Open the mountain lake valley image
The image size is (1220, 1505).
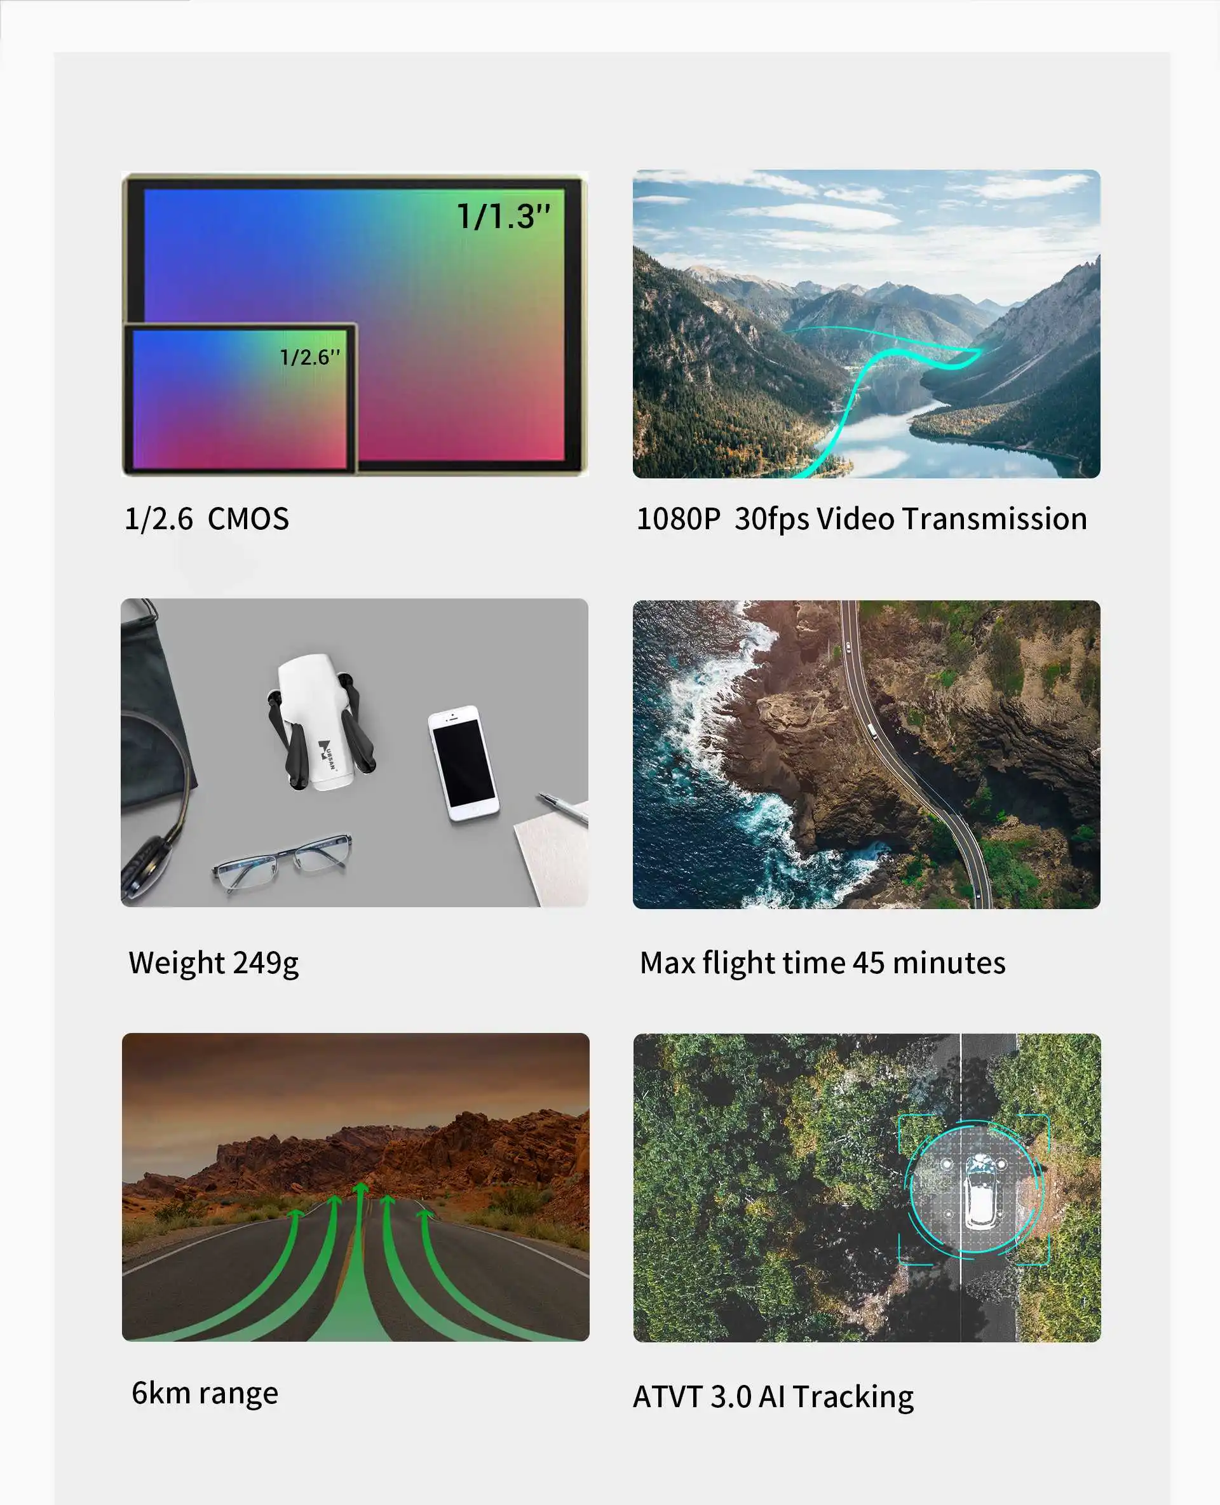[x=866, y=324]
